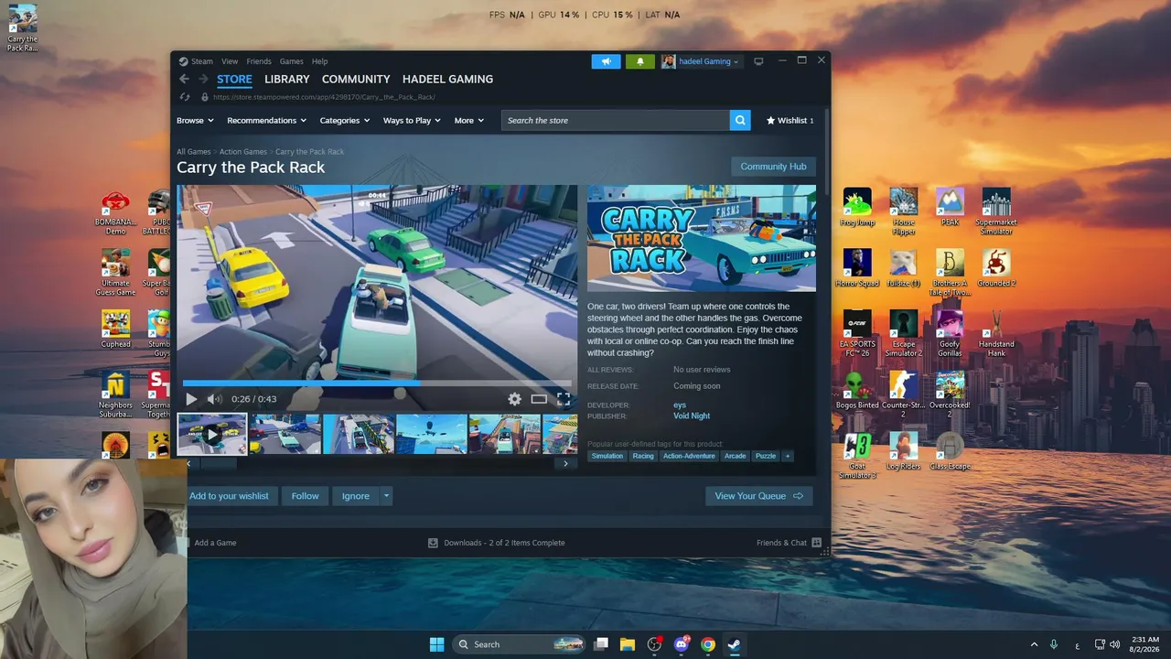
Task: Select Goat Simulator 3 desktop icon
Action: pos(857,456)
